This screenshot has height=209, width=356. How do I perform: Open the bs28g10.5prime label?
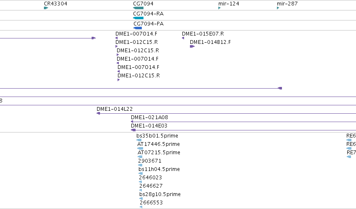click(x=160, y=194)
